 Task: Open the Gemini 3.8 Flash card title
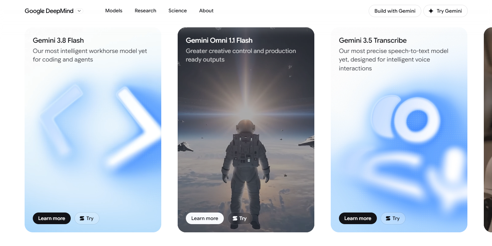[58, 40]
